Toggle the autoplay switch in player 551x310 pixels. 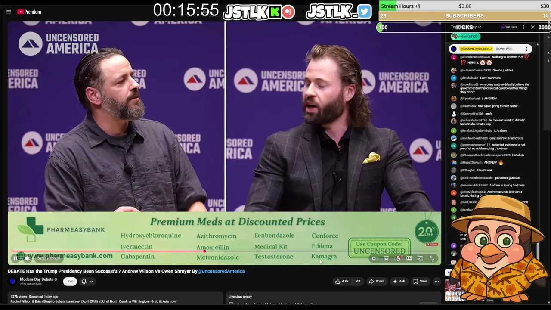pos(374,258)
